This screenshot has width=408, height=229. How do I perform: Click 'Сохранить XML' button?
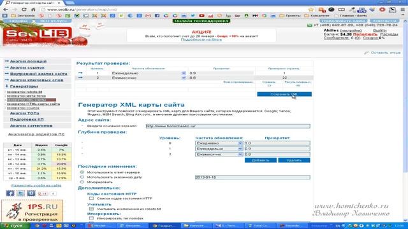click(284, 94)
